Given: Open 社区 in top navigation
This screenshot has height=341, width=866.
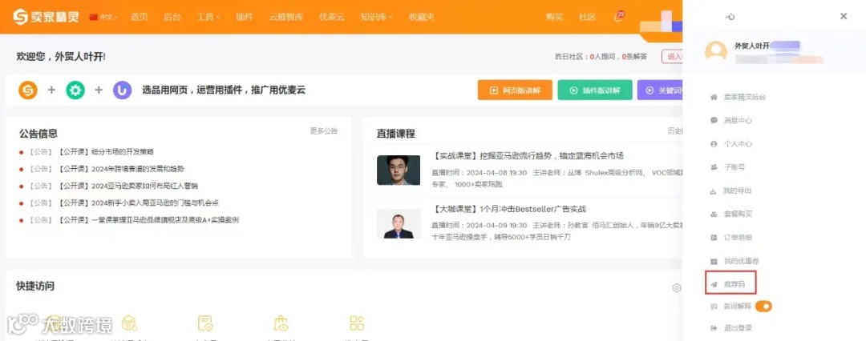Looking at the screenshot, I should (x=587, y=17).
